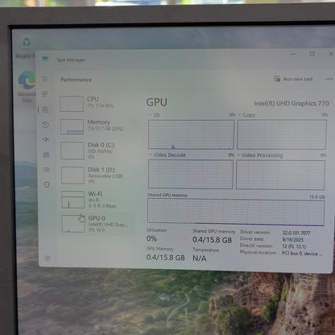The height and width of the screenshot is (335, 335).
Task: Click the CPU mini graph thumbnail
Action: pyautogui.click(x=72, y=104)
